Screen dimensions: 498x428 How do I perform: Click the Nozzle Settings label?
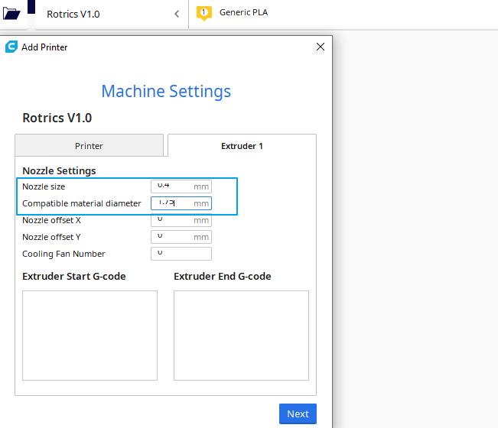pos(59,170)
